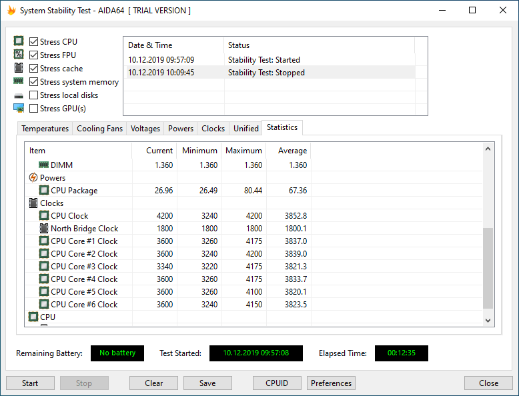
Task: Click the Start button
Action: pos(30,383)
